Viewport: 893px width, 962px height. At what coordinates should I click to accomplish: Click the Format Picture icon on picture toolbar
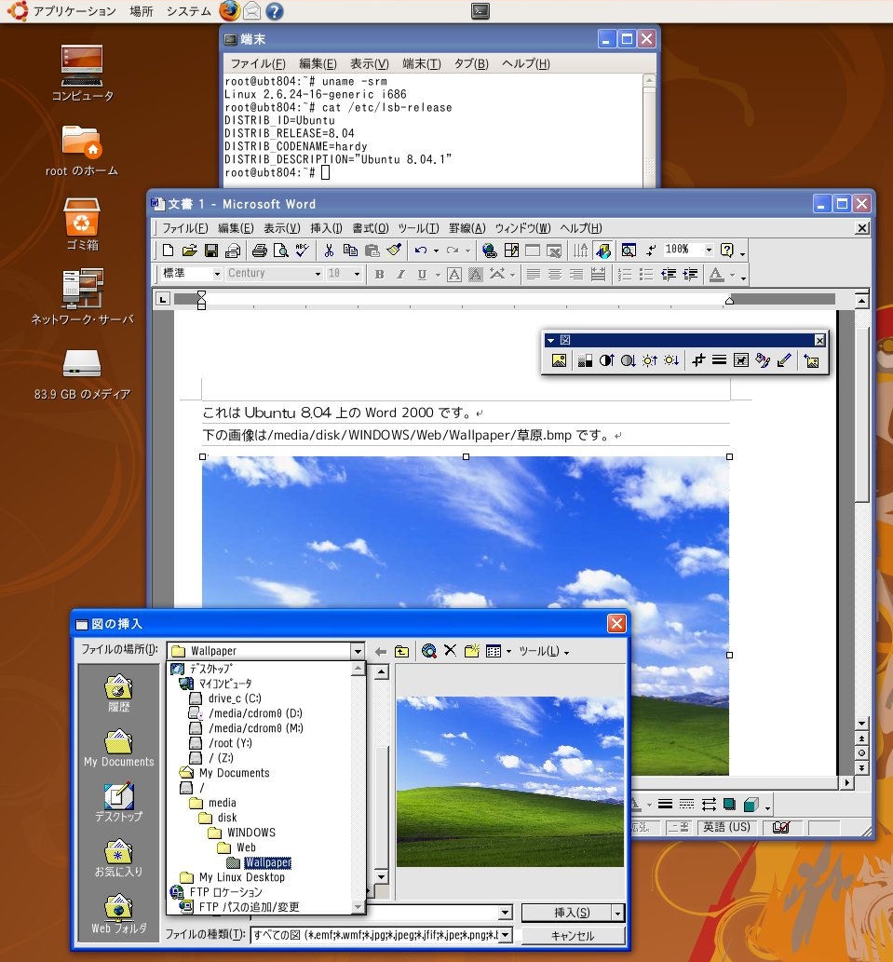pyautogui.click(x=763, y=360)
